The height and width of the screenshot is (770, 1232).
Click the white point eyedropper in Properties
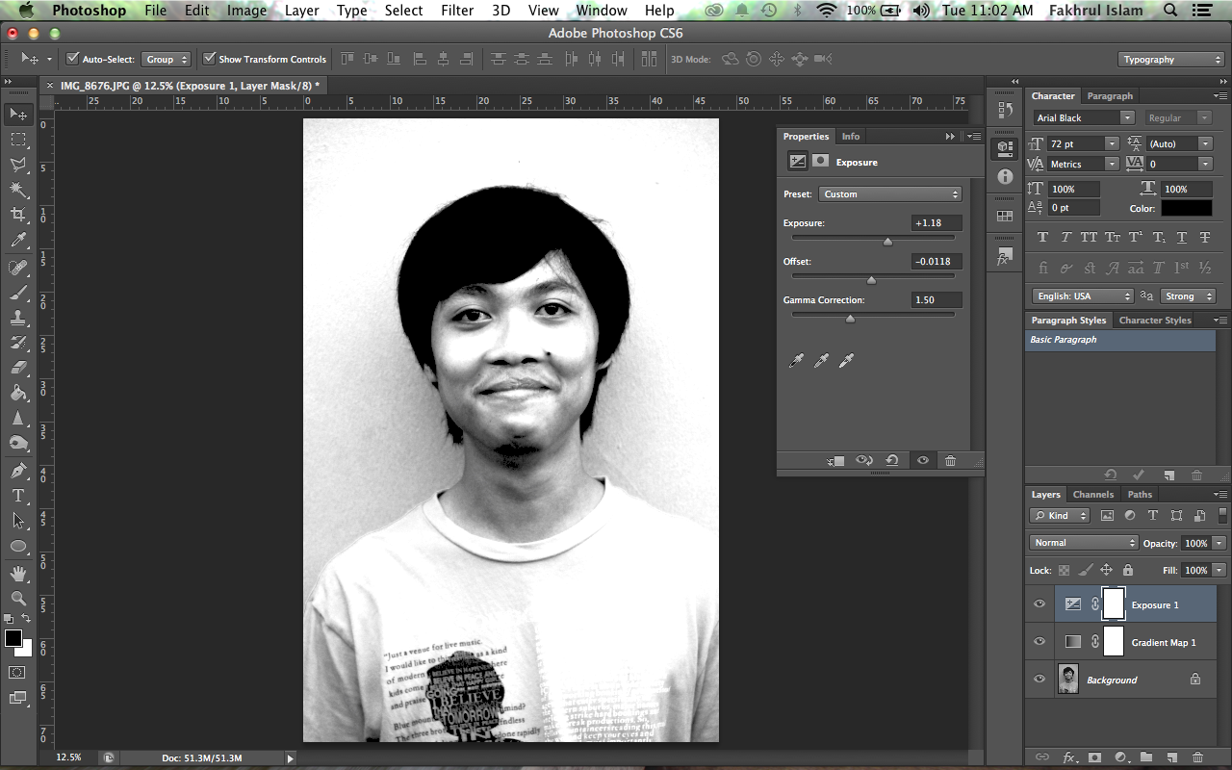(846, 361)
